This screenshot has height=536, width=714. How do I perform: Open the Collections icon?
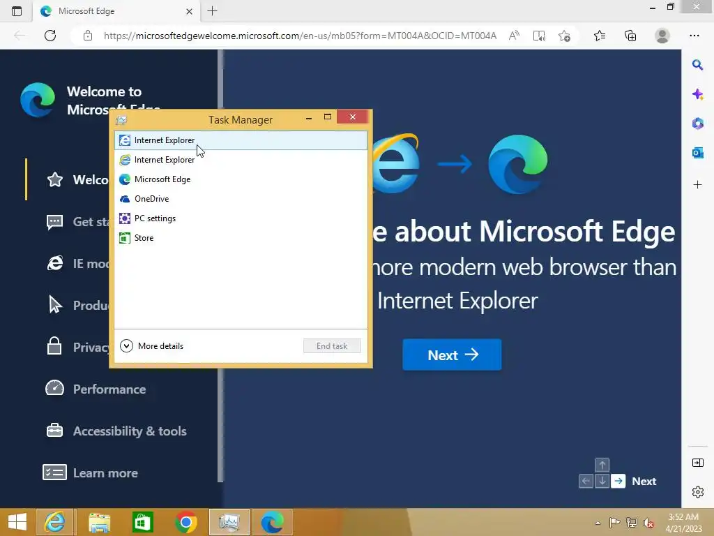point(630,36)
